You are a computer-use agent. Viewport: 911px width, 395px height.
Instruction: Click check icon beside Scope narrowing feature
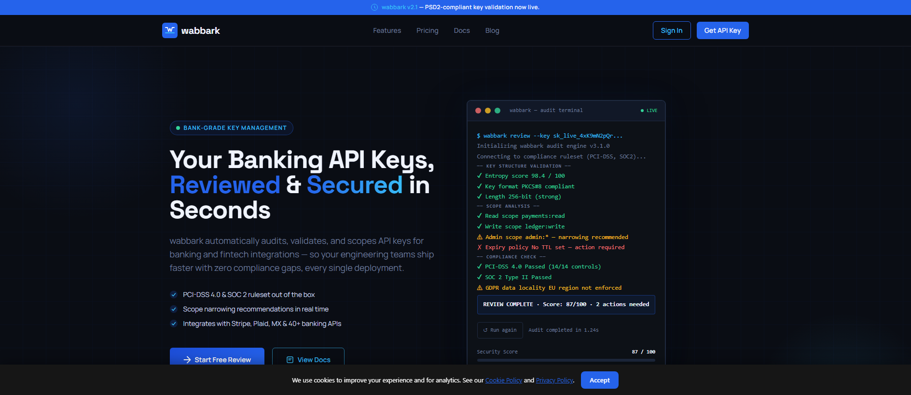pos(174,309)
